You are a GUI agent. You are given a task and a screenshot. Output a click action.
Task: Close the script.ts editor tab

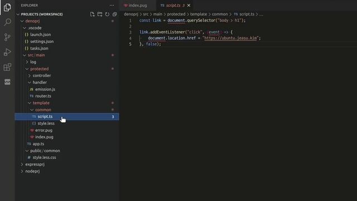pyautogui.click(x=189, y=5)
